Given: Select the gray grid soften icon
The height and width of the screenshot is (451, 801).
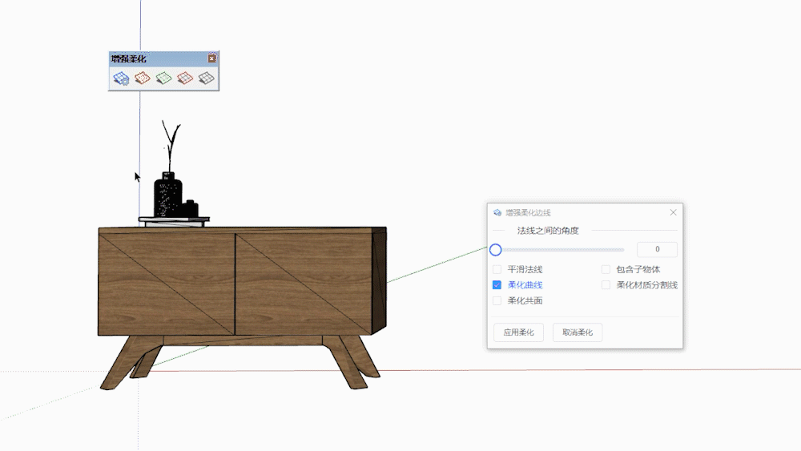Looking at the screenshot, I should 207,78.
